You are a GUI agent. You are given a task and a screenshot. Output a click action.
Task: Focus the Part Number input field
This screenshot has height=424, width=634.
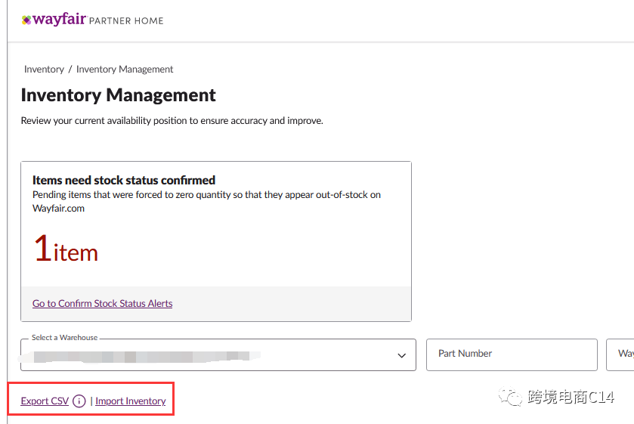(x=512, y=354)
